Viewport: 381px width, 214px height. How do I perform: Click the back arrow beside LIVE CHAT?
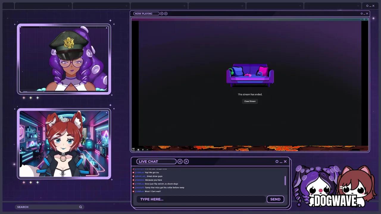coord(180,161)
